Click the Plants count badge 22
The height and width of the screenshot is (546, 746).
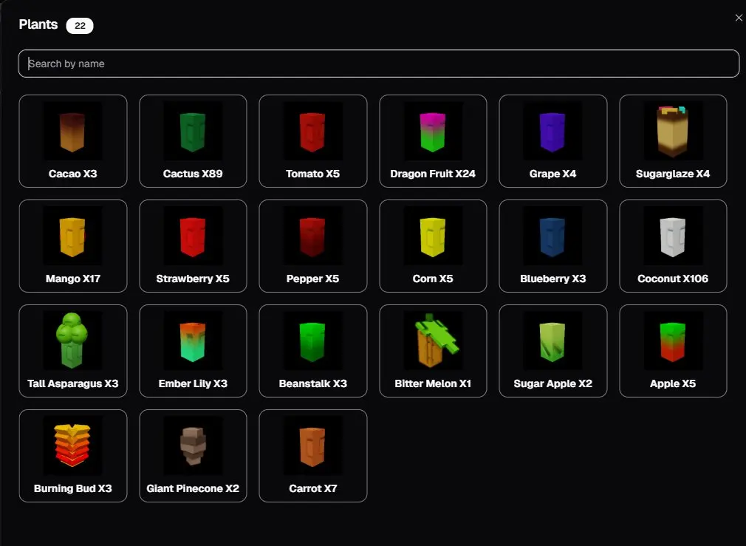pyautogui.click(x=80, y=25)
